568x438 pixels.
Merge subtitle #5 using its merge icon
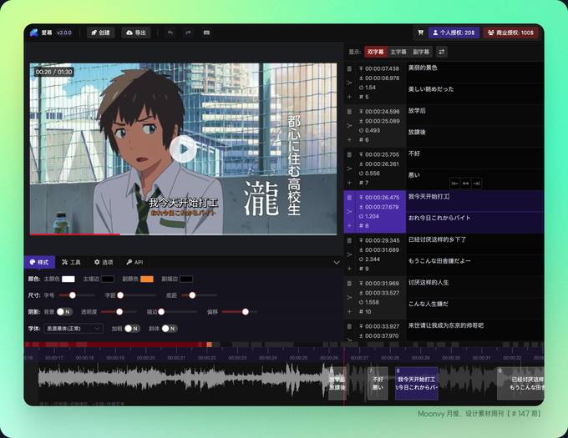pos(349,83)
